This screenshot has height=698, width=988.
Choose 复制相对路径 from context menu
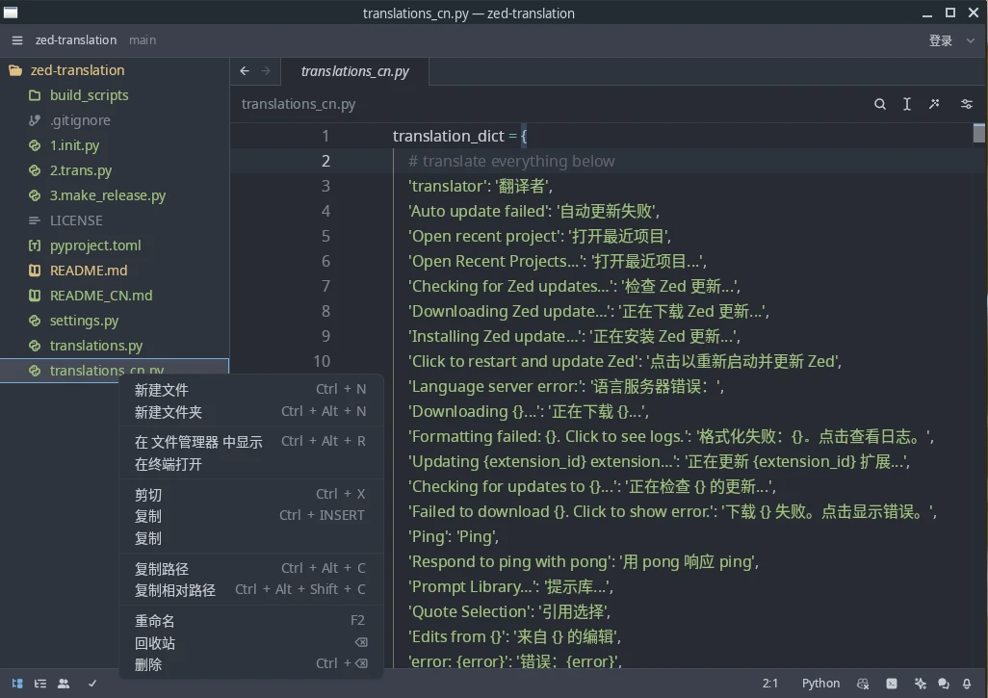pyautogui.click(x=250, y=590)
